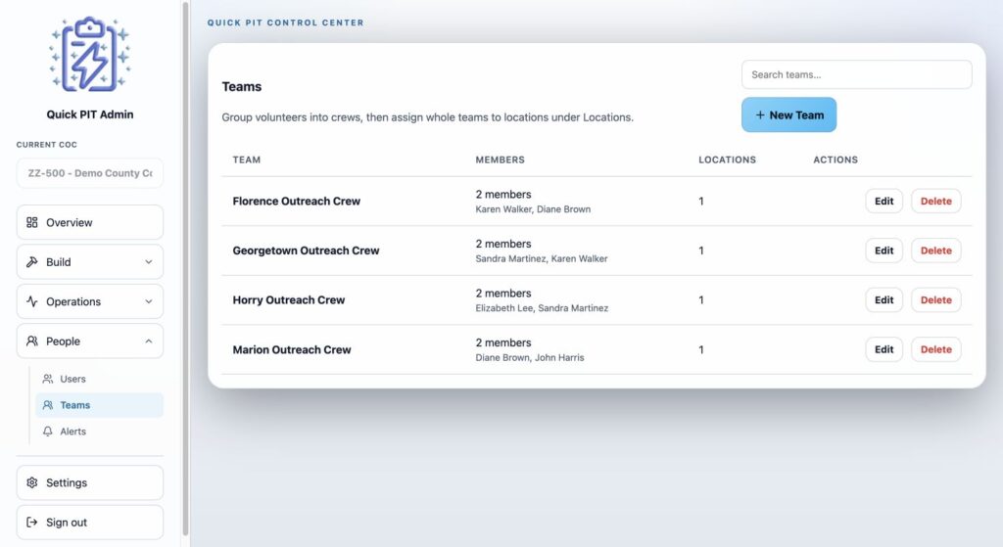Delete the Horry Outreach Crew team

(x=935, y=299)
